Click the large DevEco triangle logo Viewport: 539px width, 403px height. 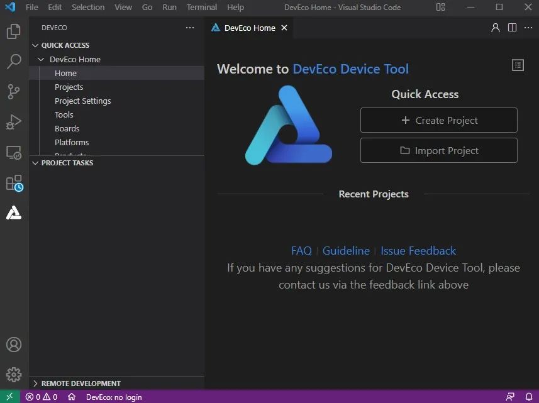[x=289, y=125]
